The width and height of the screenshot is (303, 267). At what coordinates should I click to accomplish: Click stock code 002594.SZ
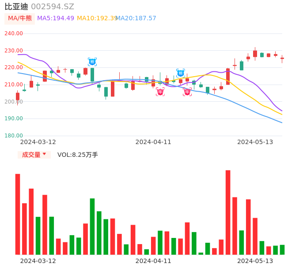53,7
